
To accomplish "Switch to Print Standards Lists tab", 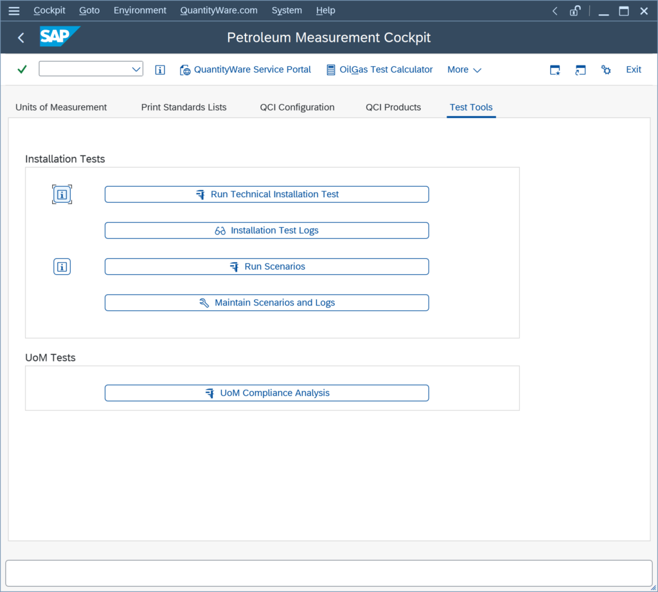I will coord(184,107).
